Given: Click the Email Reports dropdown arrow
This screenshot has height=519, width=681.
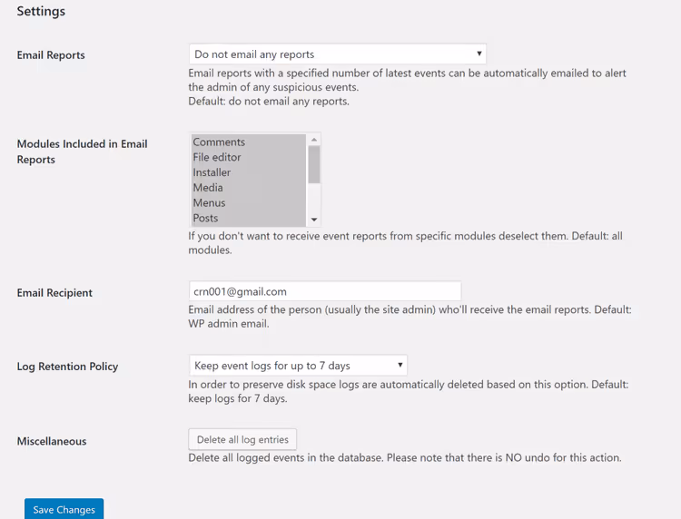Looking at the screenshot, I should [x=479, y=54].
